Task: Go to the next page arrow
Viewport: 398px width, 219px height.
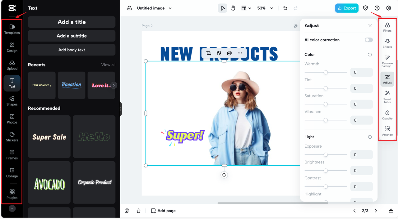Action: pos(376,211)
